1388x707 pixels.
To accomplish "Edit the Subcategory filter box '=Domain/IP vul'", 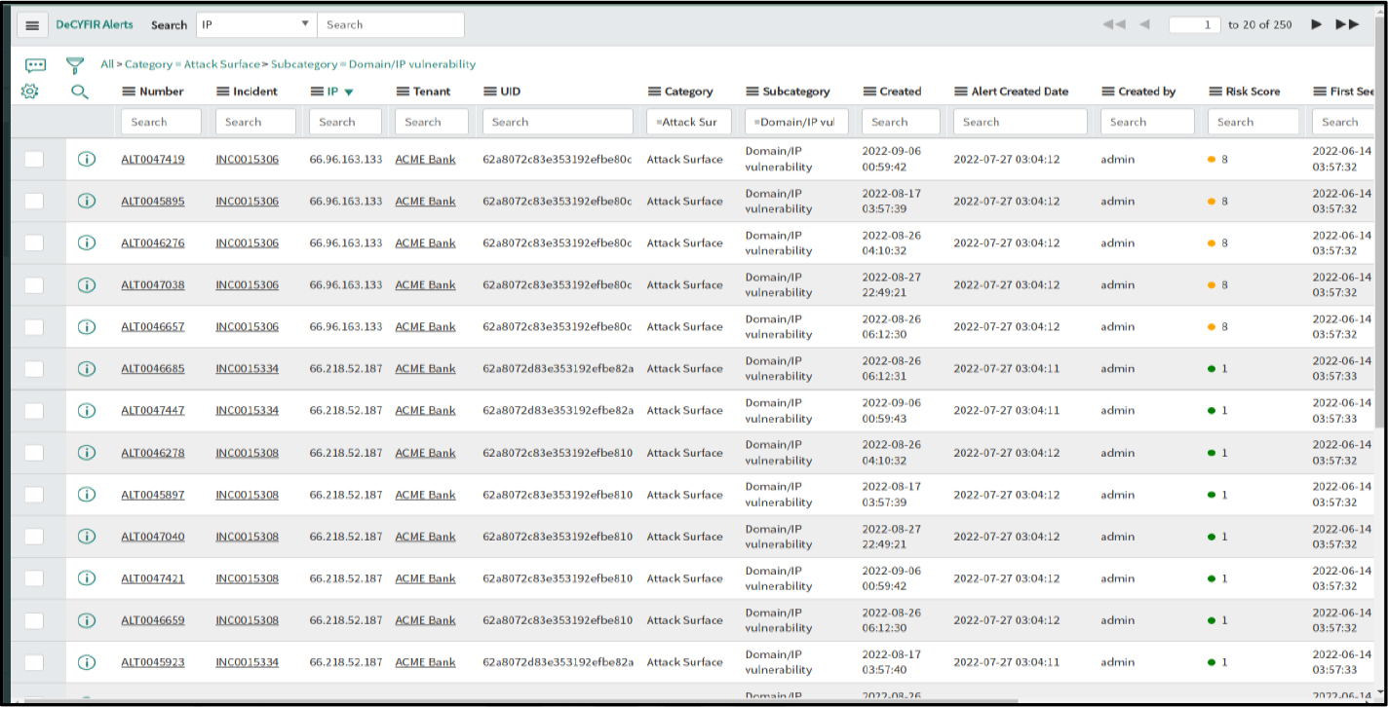I will pyautogui.click(x=796, y=122).
